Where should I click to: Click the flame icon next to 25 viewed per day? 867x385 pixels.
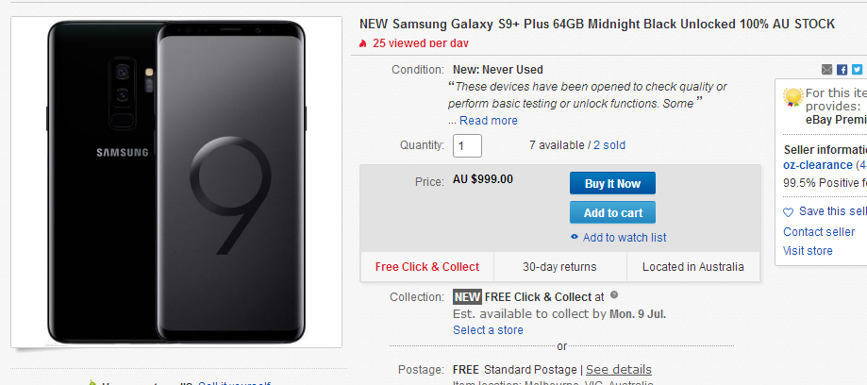(362, 43)
